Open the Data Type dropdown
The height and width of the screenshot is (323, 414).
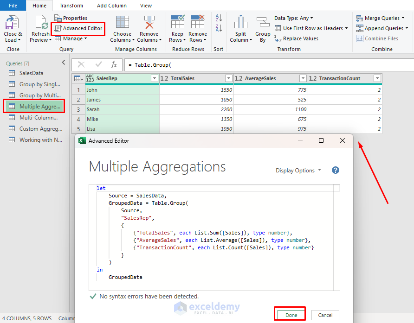pyautogui.click(x=293, y=18)
